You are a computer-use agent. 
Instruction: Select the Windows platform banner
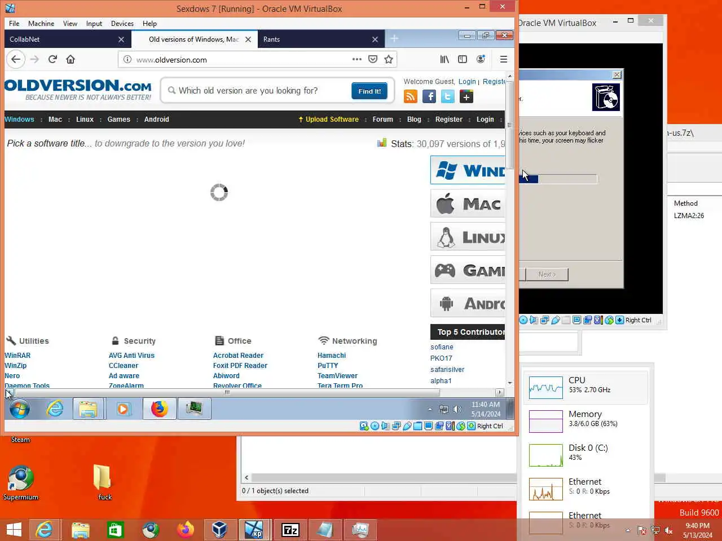click(468, 170)
